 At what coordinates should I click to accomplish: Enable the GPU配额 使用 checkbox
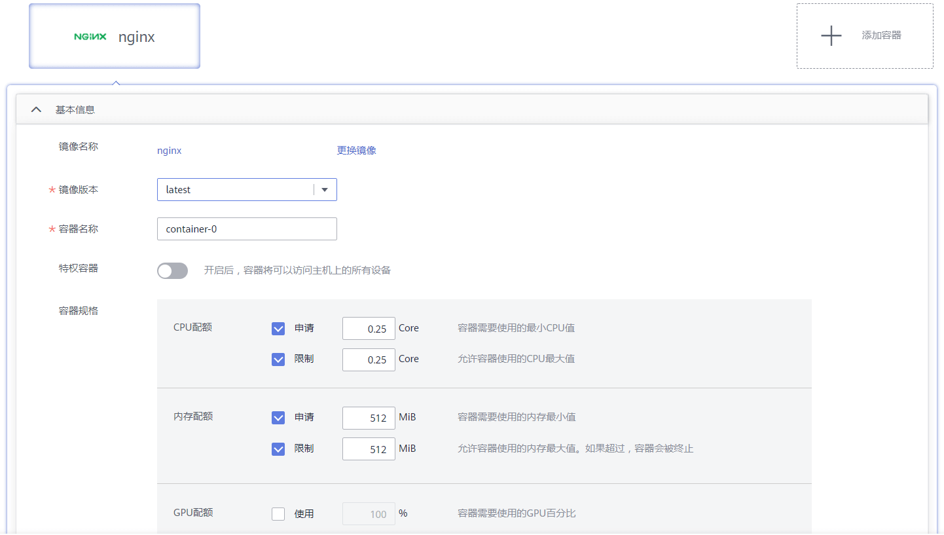[278, 514]
